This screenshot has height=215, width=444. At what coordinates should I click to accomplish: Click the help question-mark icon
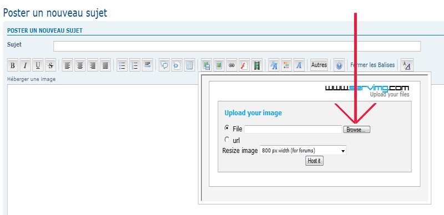click(339, 65)
